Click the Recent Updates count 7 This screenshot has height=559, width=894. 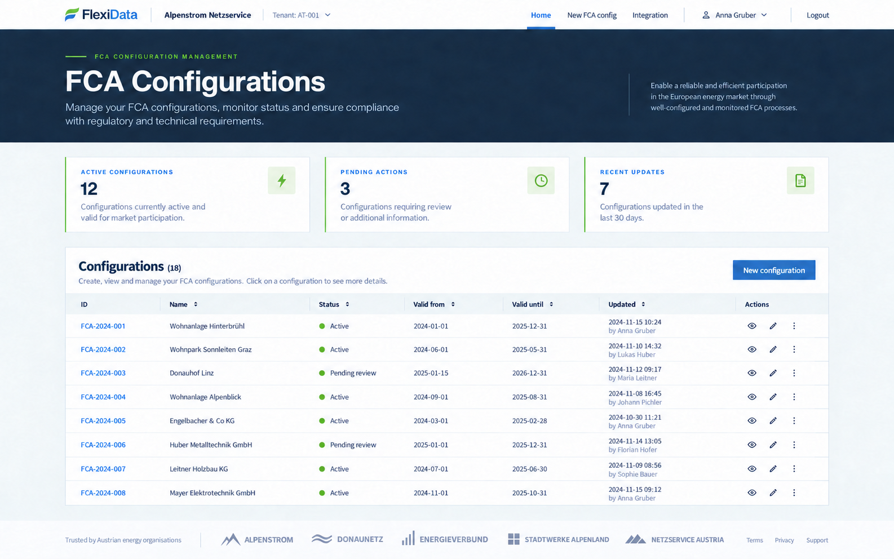click(604, 188)
